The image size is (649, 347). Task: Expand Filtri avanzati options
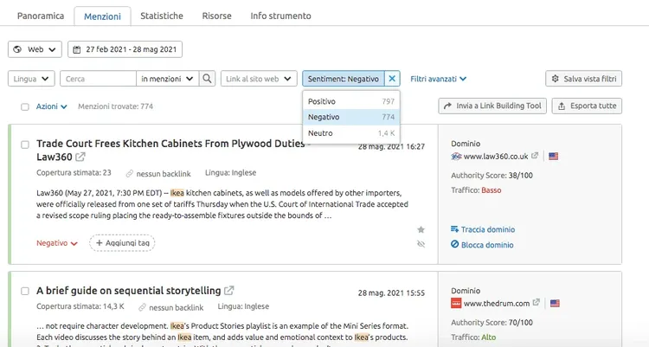coord(439,79)
